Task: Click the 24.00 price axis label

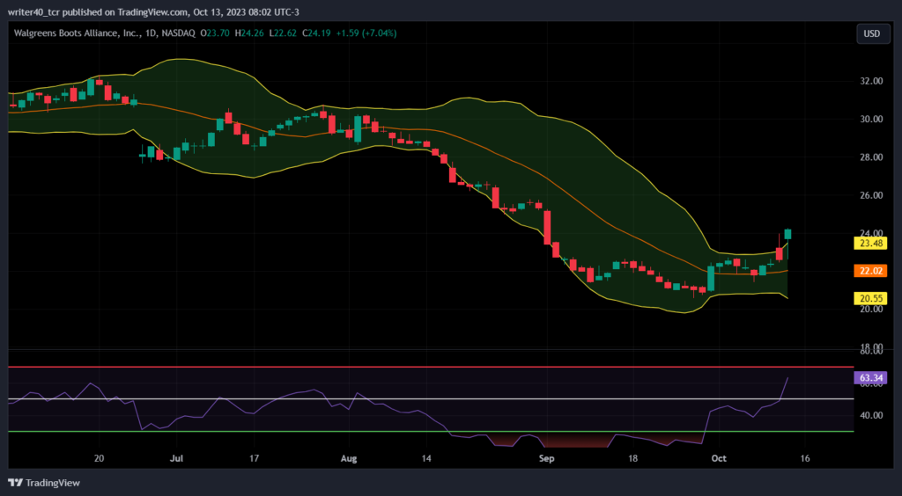Action: click(871, 233)
